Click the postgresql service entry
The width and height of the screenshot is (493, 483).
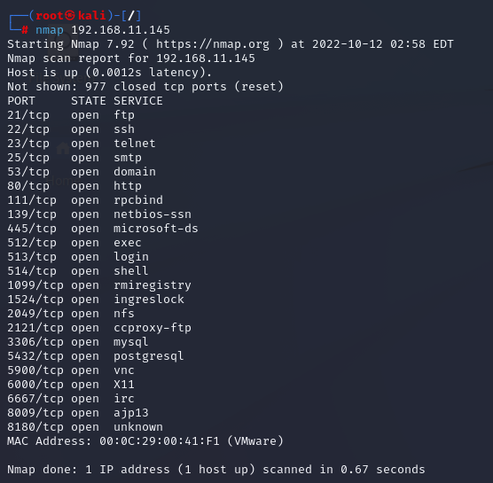point(148,356)
